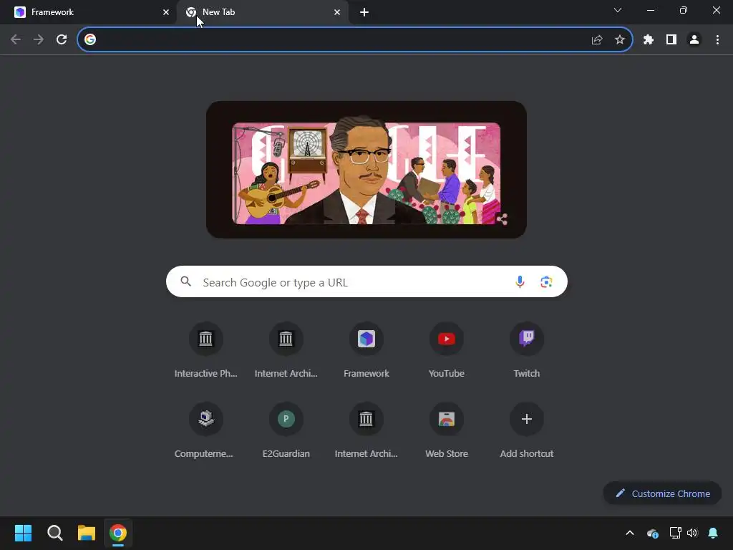
Task: Click the magnifier icon in search box
Action: click(186, 281)
